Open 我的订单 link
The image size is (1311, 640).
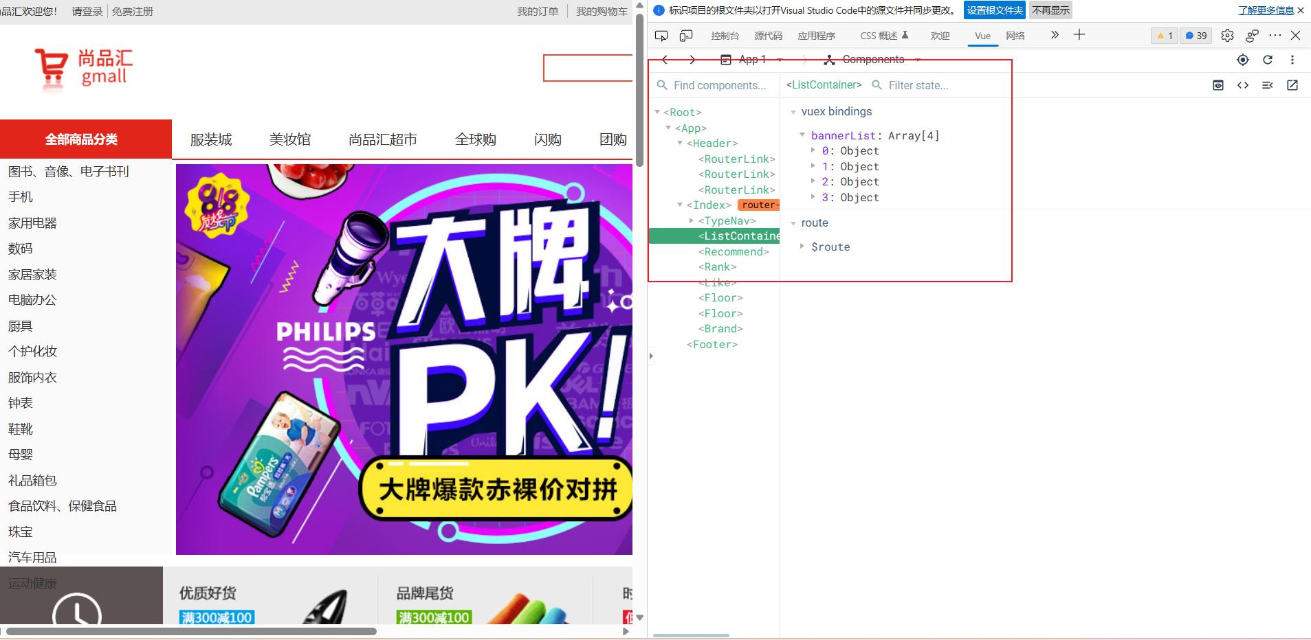pyautogui.click(x=538, y=12)
